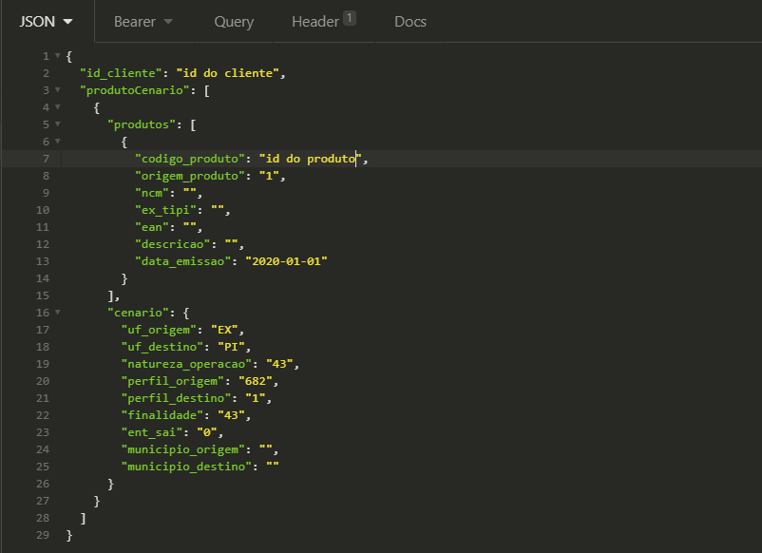Screen dimensions: 762x553
Task: Collapse the fold arrow on line 4
Action: point(57,107)
